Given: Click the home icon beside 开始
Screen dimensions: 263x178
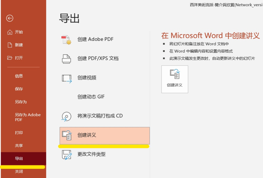Looking at the screenshot, I should (x=10, y=32).
